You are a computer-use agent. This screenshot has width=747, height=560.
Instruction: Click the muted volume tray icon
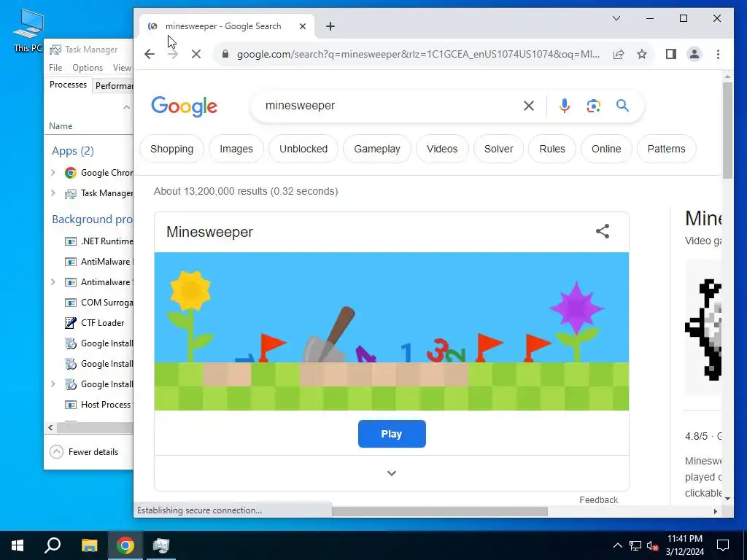click(x=652, y=545)
